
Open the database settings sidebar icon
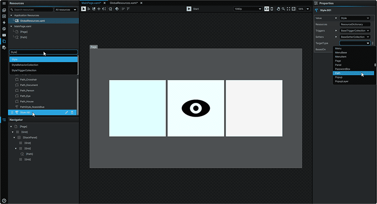pyautogui.click(x=4, y=48)
